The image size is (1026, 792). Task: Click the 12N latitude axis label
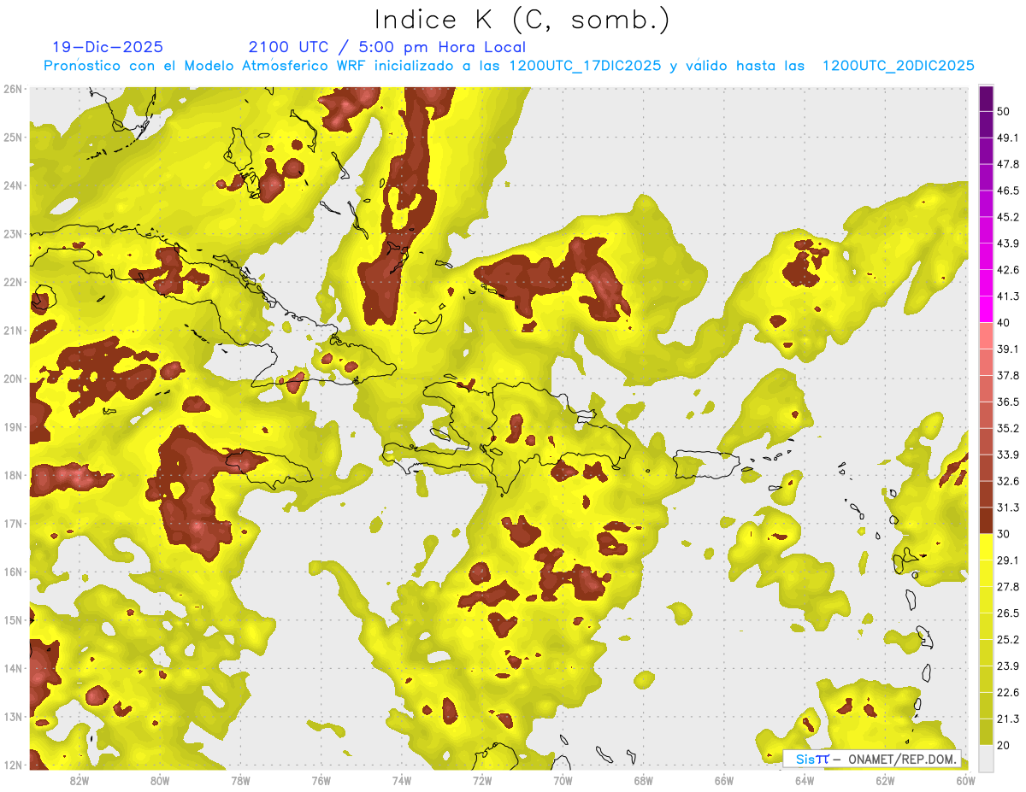[13, 765]
